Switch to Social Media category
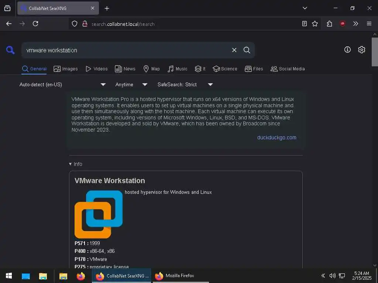This screenshot has height=283, width=378. point(287,69)
